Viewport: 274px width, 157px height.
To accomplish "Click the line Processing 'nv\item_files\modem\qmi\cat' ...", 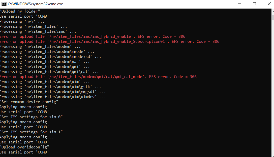I will 49,72.
